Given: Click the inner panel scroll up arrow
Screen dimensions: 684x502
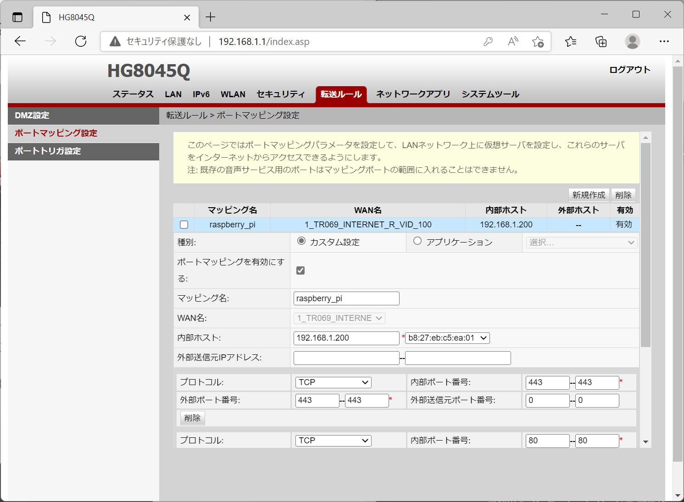Looking at the screenshot, I should pos(645,138).
